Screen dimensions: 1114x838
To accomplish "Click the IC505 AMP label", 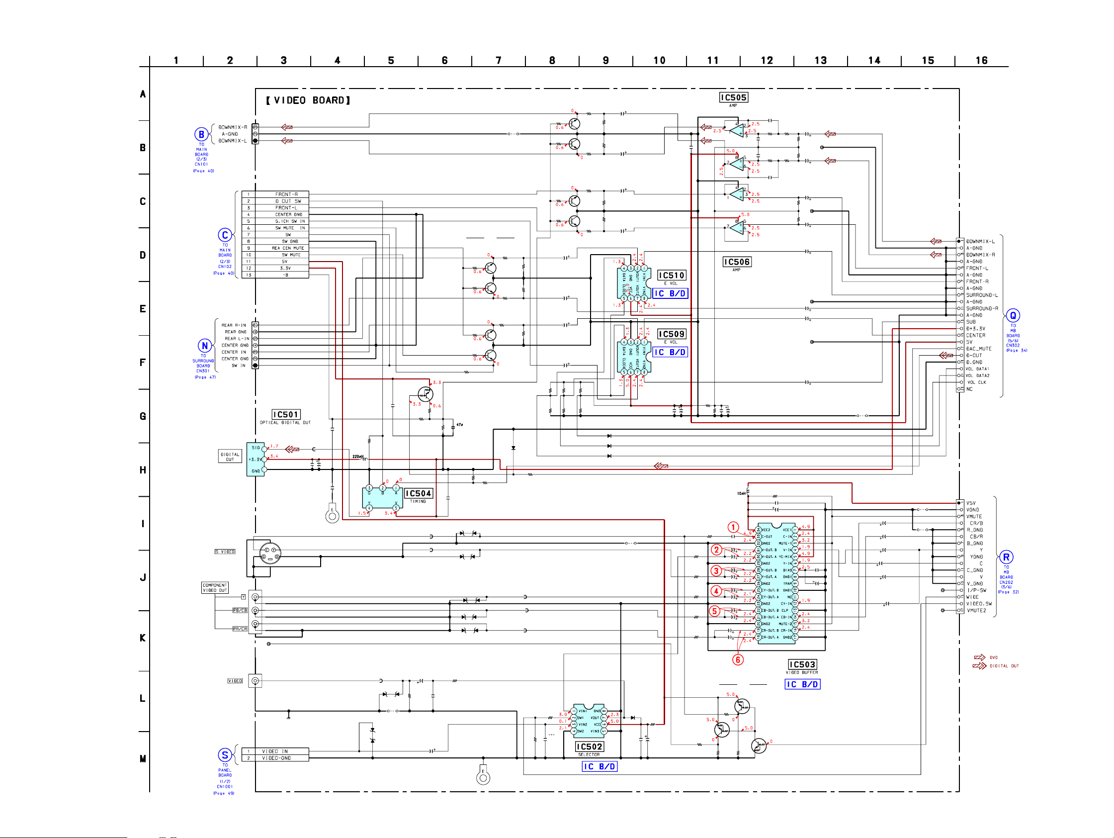I will point(733,98).
